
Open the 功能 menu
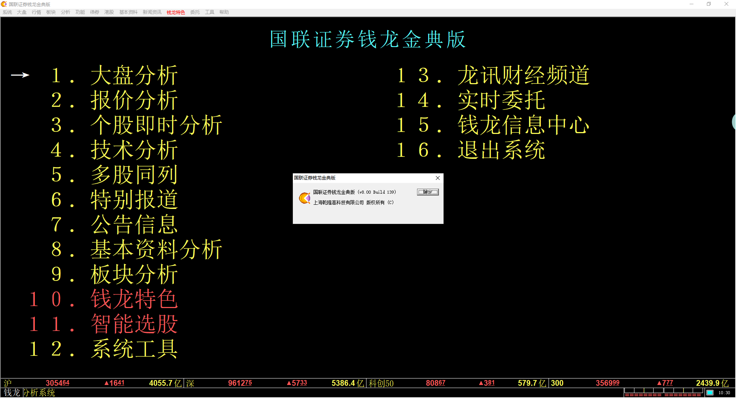pyautogui.click(x=80, y=12)
